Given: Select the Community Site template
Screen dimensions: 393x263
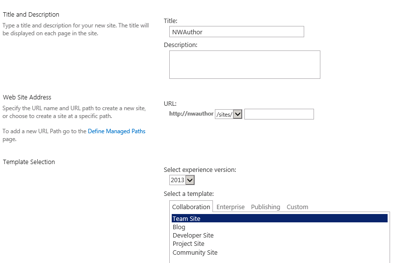Looking at the screenshot, I should tap(195, 252).
